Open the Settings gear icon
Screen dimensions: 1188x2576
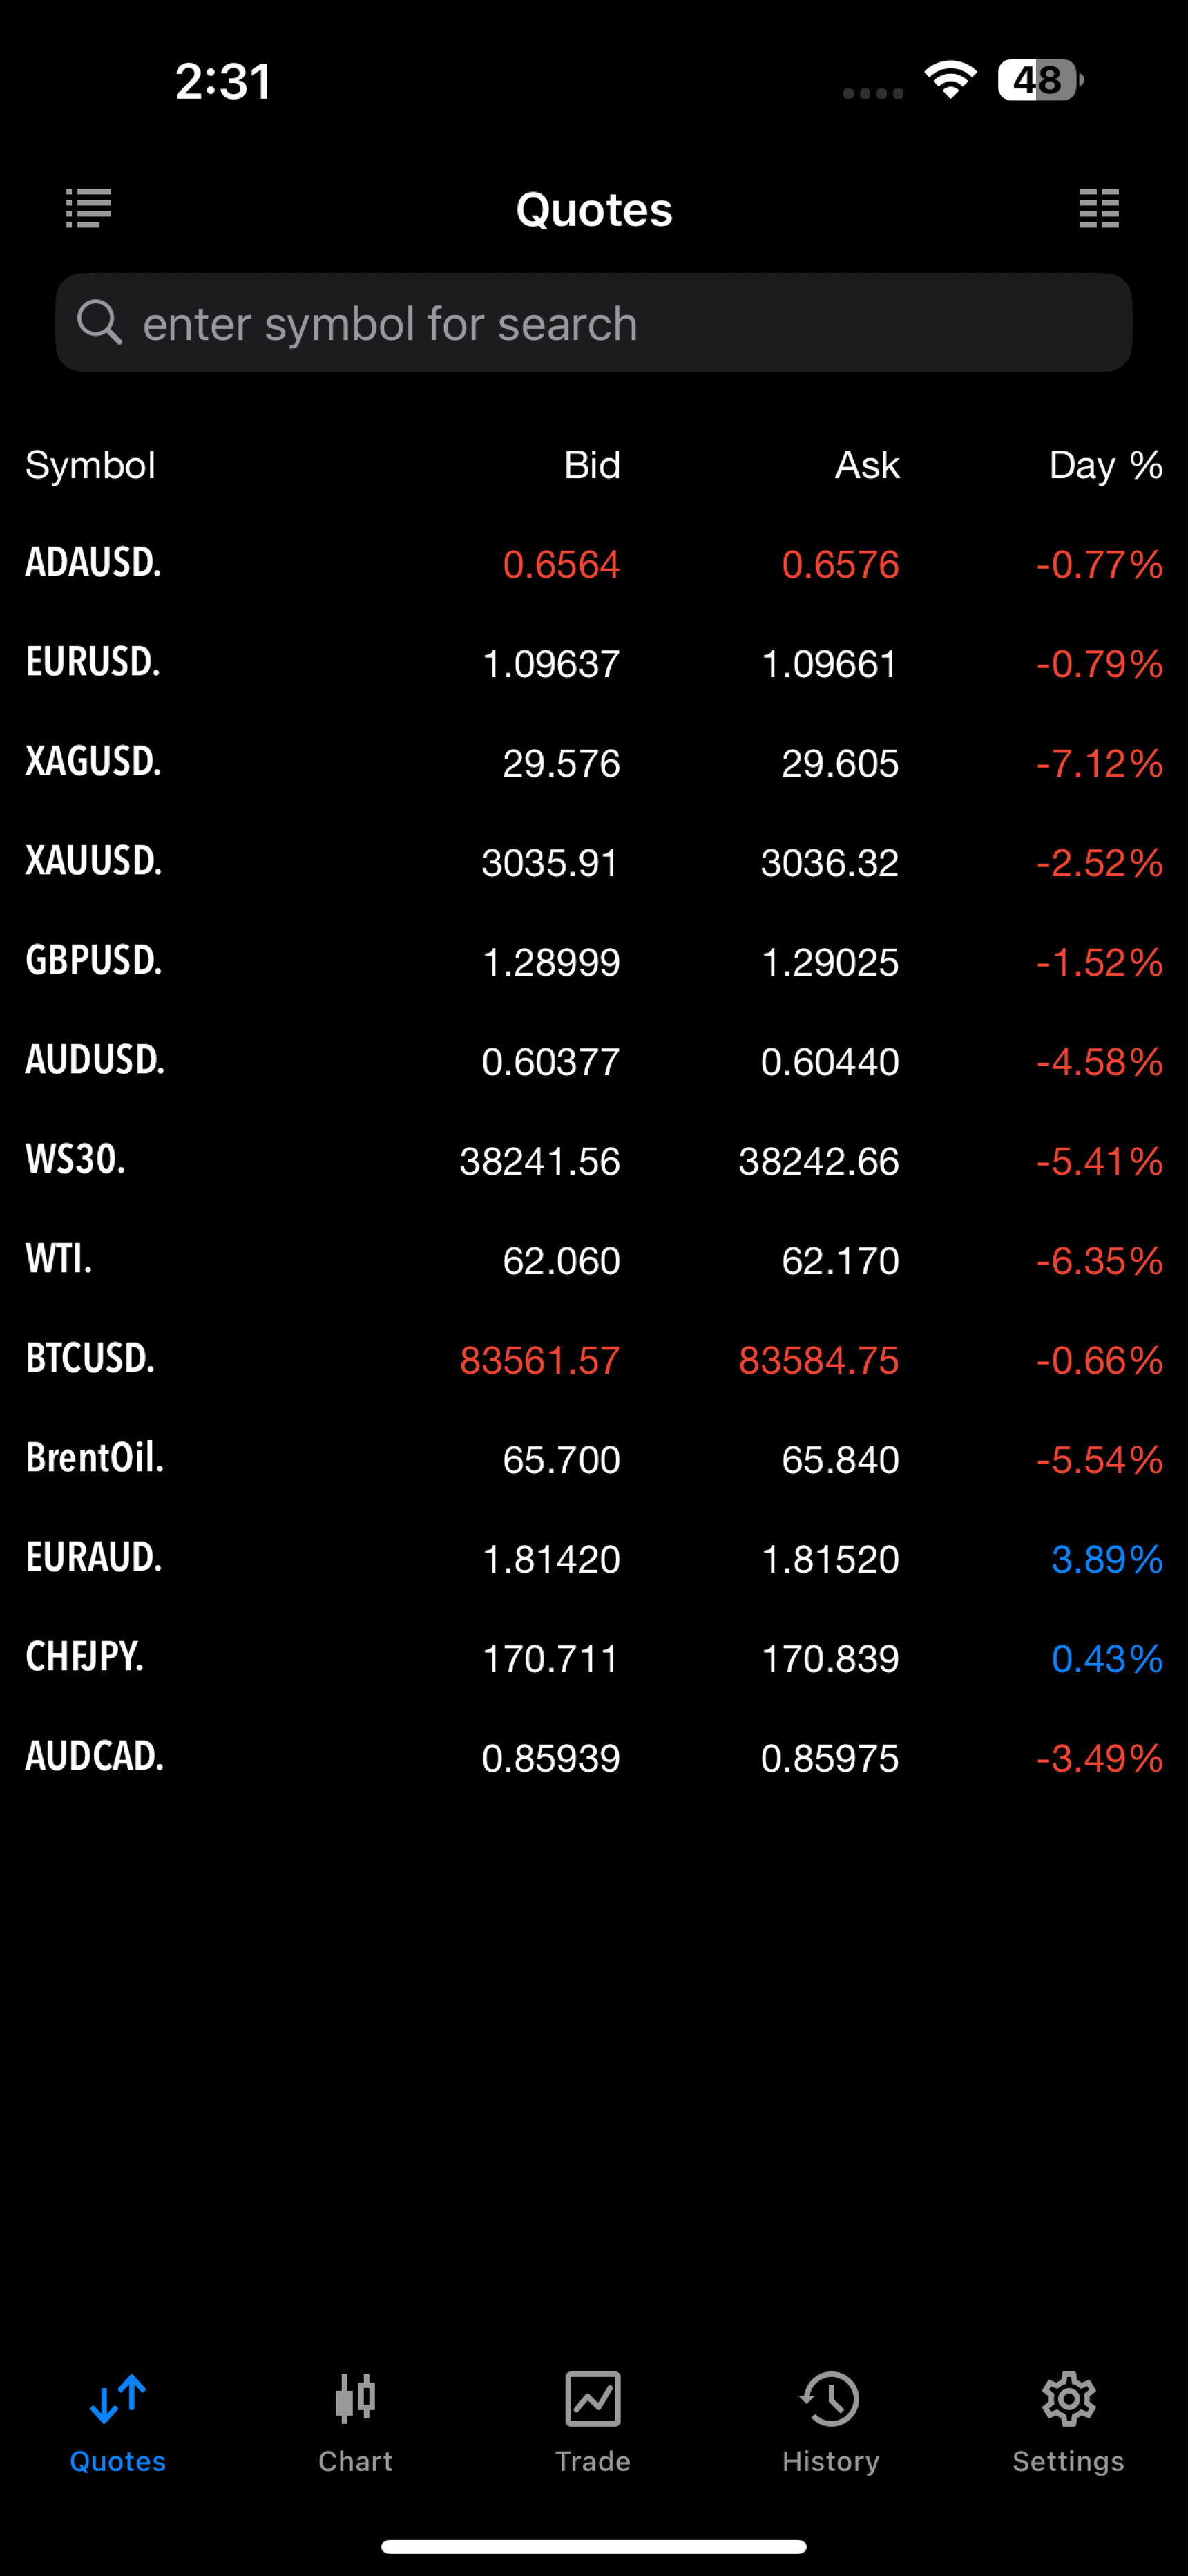tap(1068, 2398)
